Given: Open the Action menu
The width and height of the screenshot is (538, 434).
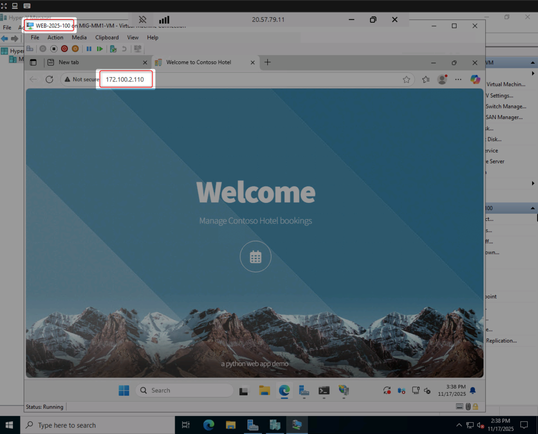Looking at the screenshot, I should (56, 38).
